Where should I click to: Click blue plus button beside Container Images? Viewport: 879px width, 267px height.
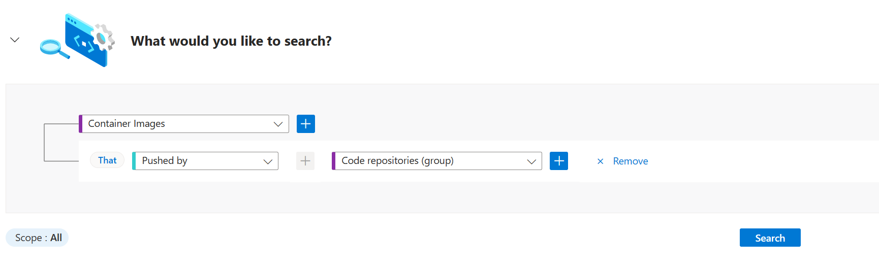305,124
